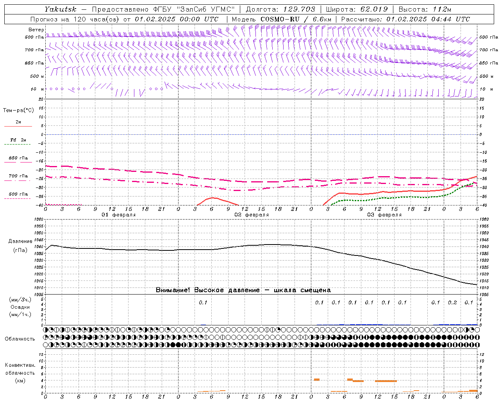Click the Высота: 112м value
500x400 pixels.
click(x=425, y=9)
